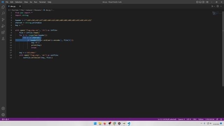
Task: Click the microphone tray icon
Action: (x=204, y=124)
